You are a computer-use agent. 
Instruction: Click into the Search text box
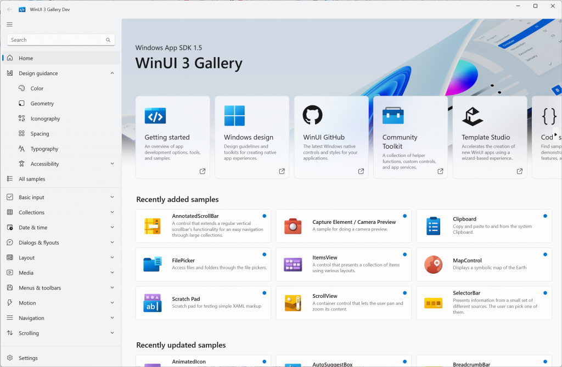click(55, 40)
